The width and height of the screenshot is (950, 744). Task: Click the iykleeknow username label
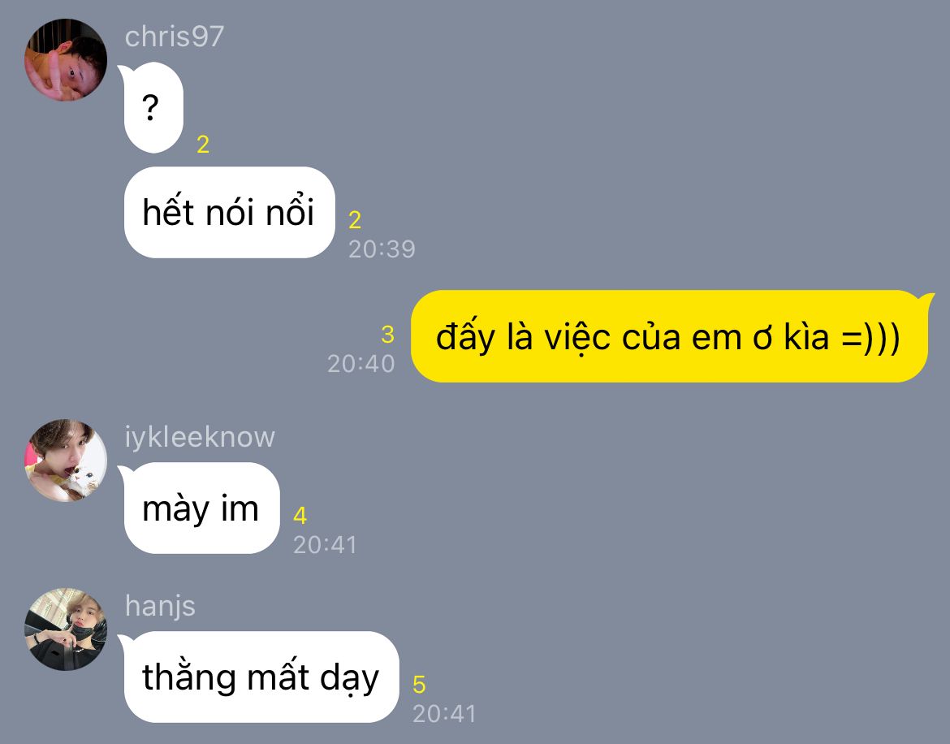pyautogui.click(x=200, y=437)
